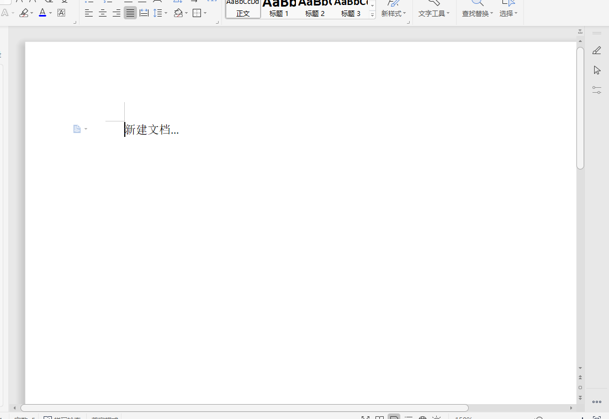Open the pen edit tool in right sidebar
This screenshot has height=419, width=609.
point(597,50)
